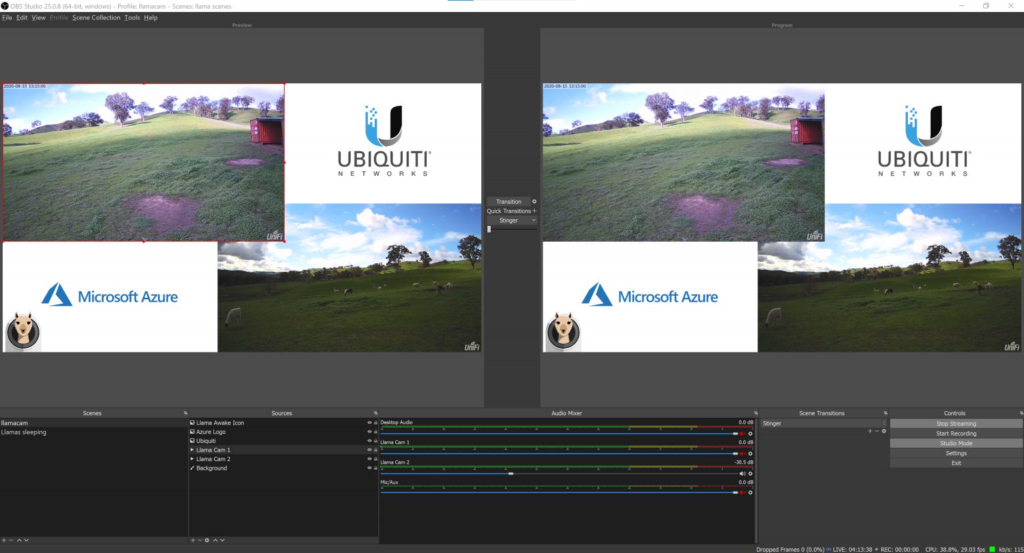Hide the Llama Awake Icon source

369,422
